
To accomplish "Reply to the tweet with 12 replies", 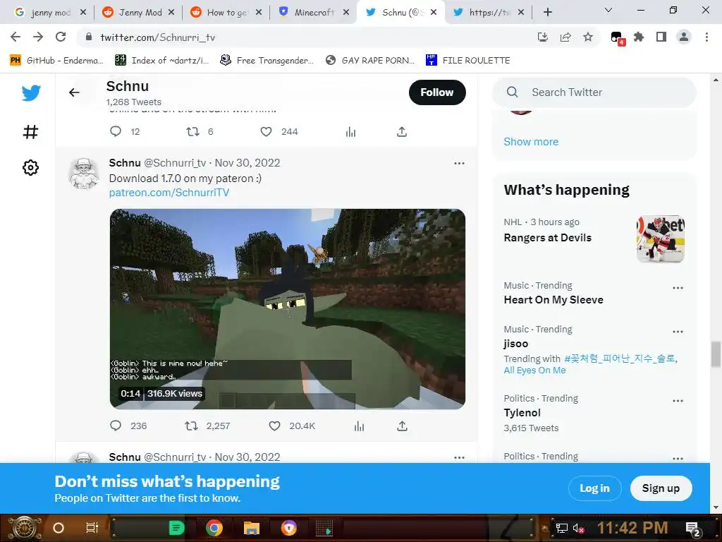I will 116,132.
